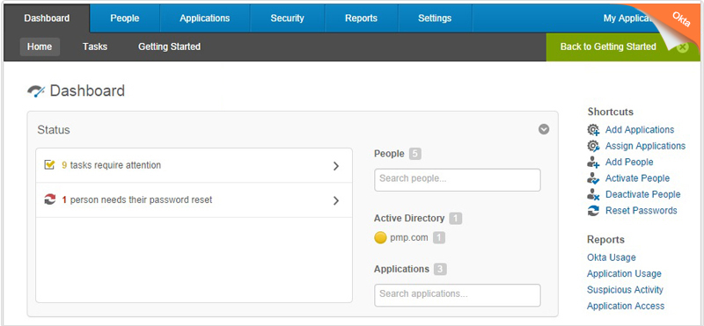Click the Reset Passwords arrows icon
The width and height of the screenshot is (704, 326).
(593, 211)
